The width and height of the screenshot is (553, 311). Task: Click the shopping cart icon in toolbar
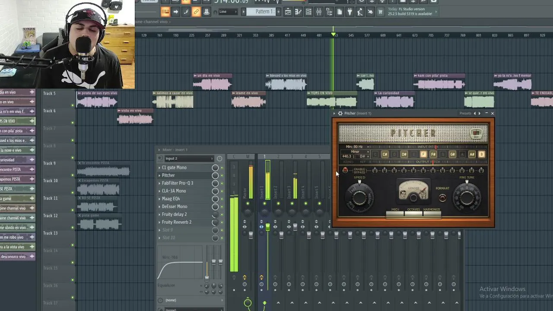[x=380, y=12]
